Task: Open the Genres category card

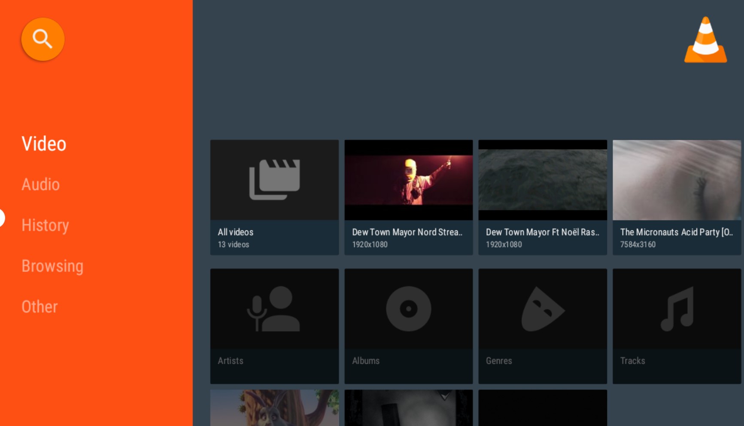Action: point(542,326)
